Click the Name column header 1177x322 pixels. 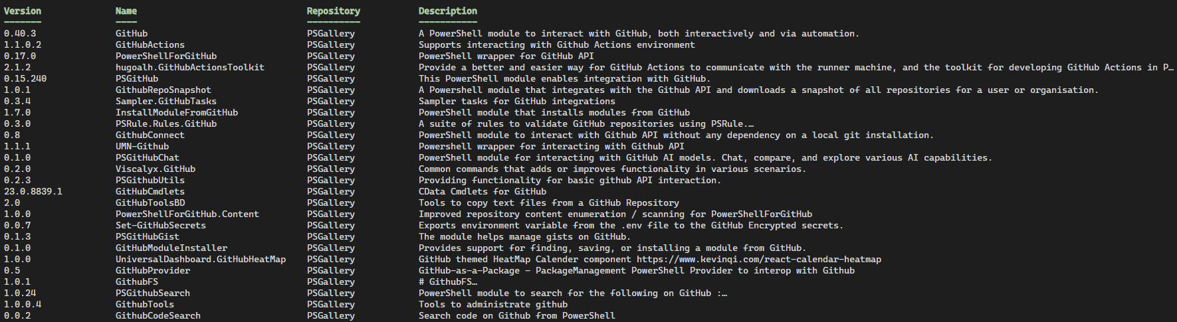tap(126, 11)
